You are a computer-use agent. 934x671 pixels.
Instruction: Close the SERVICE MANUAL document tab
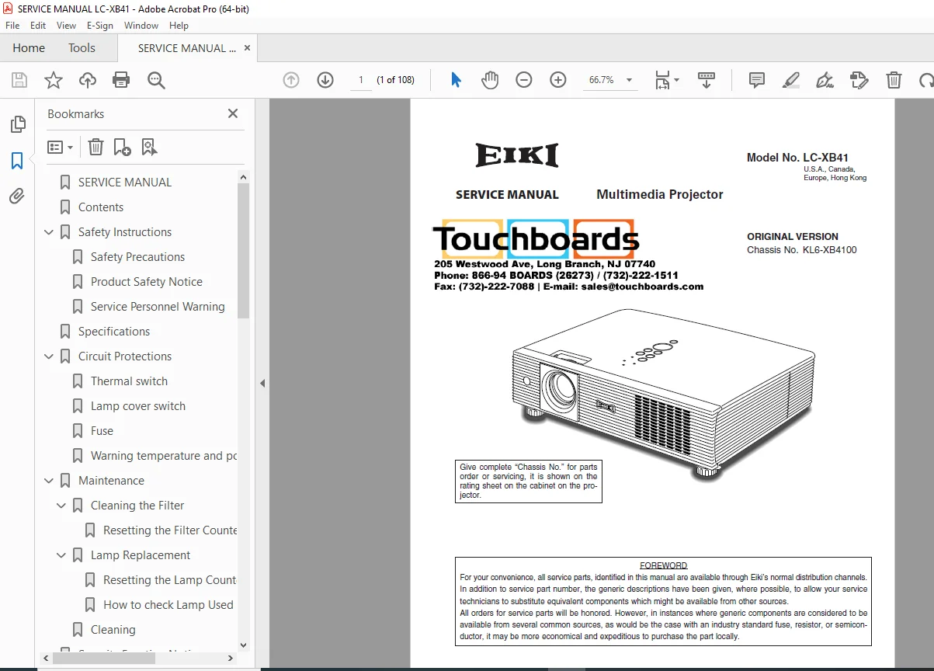tap(248, 48)
